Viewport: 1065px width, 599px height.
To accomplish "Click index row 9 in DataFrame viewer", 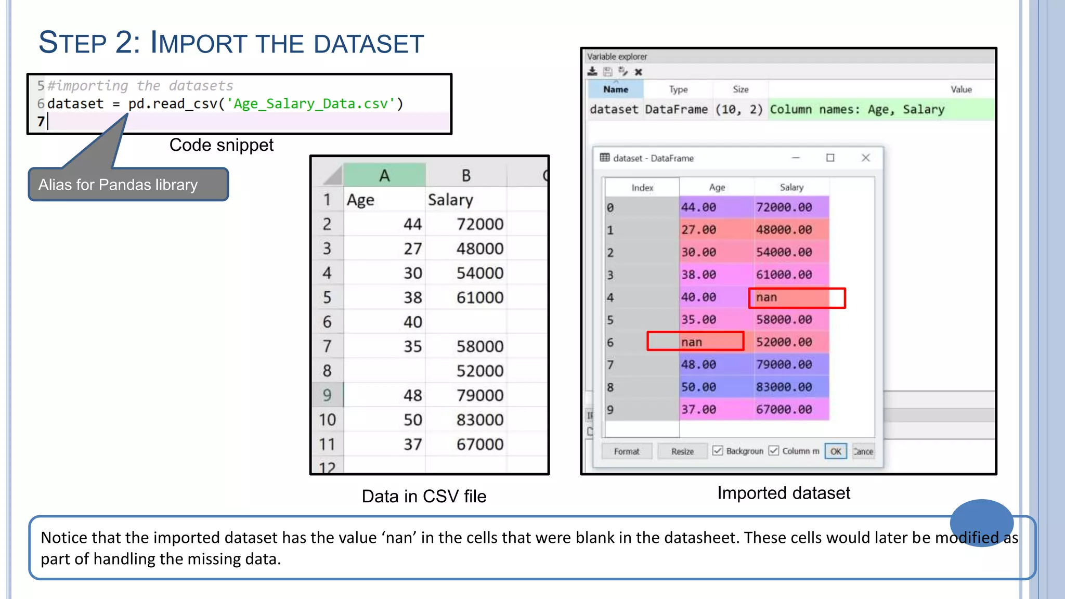I will (642, 410).
